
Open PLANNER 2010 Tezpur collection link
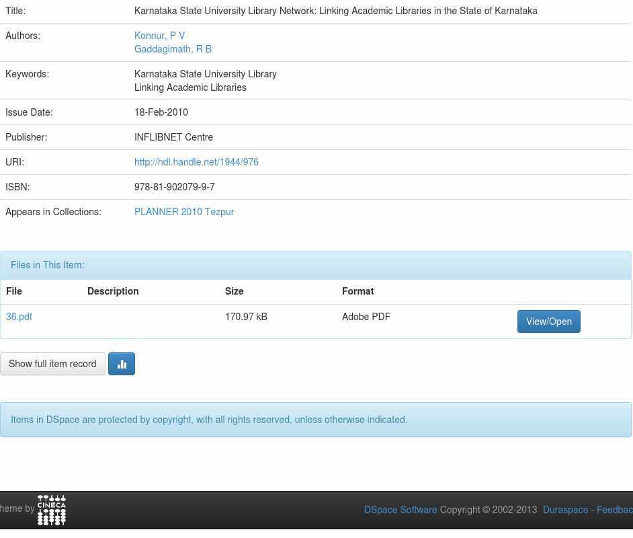[184, 212]
